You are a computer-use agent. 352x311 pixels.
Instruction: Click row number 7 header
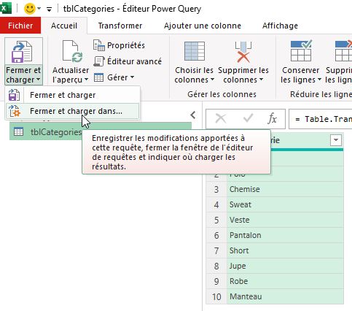point(216,250)
